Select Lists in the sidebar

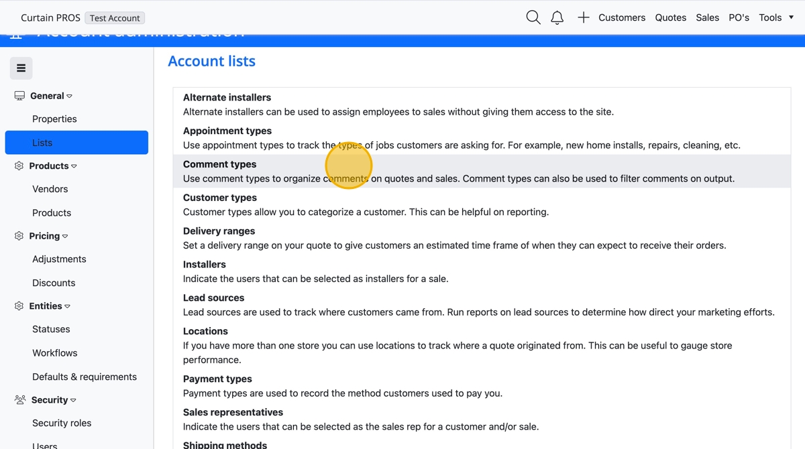(x=76, y=142)
